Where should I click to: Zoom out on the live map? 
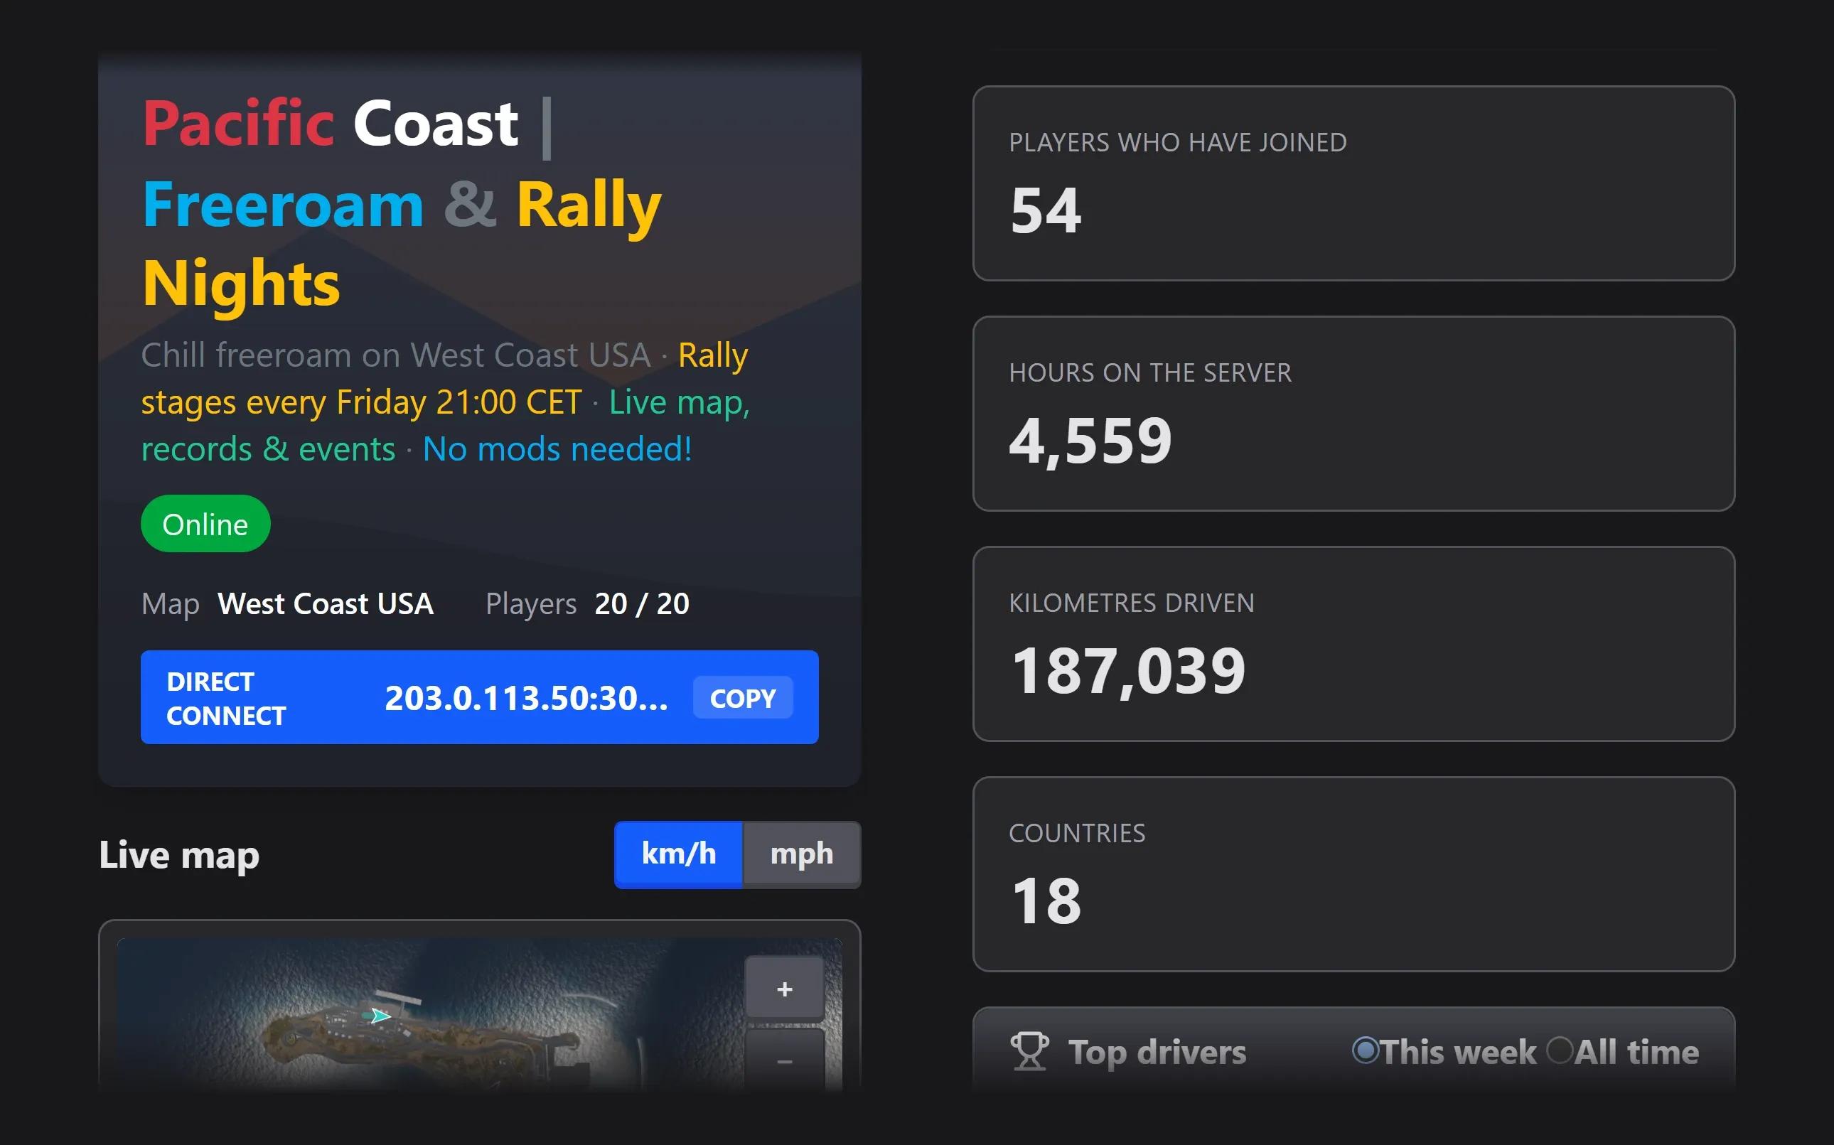[785, 1060]
